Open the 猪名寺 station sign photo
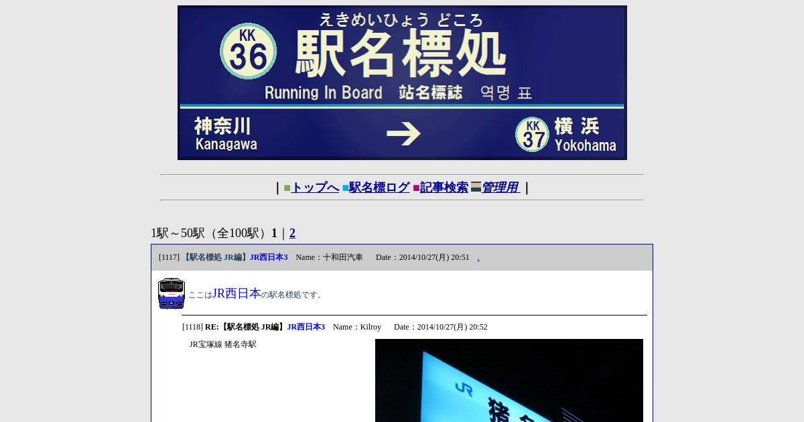 coord(509,380)
